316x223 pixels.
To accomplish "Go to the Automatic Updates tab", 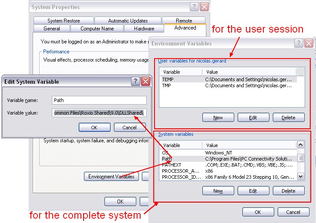I will 128,21.
